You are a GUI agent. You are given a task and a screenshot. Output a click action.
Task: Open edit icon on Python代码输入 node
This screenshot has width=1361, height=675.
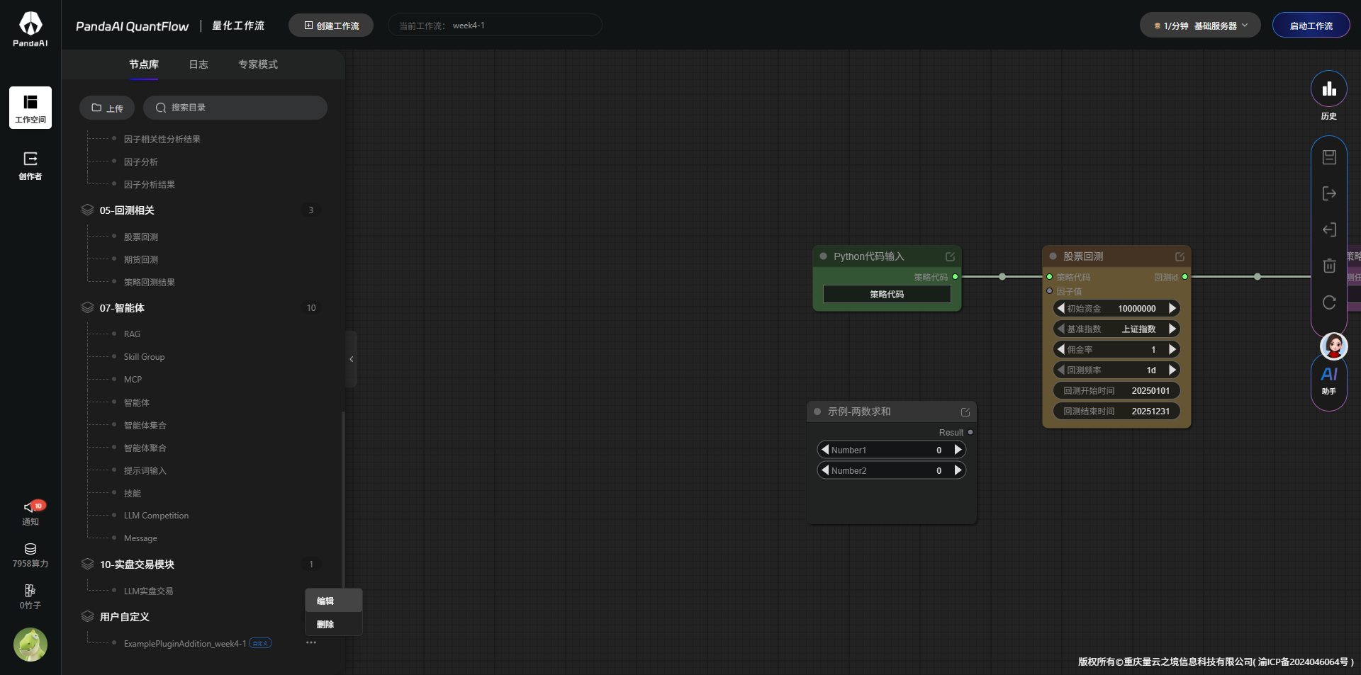tap(950, 256)
